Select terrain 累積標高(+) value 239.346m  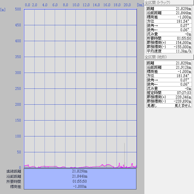(x=183, y=97)
